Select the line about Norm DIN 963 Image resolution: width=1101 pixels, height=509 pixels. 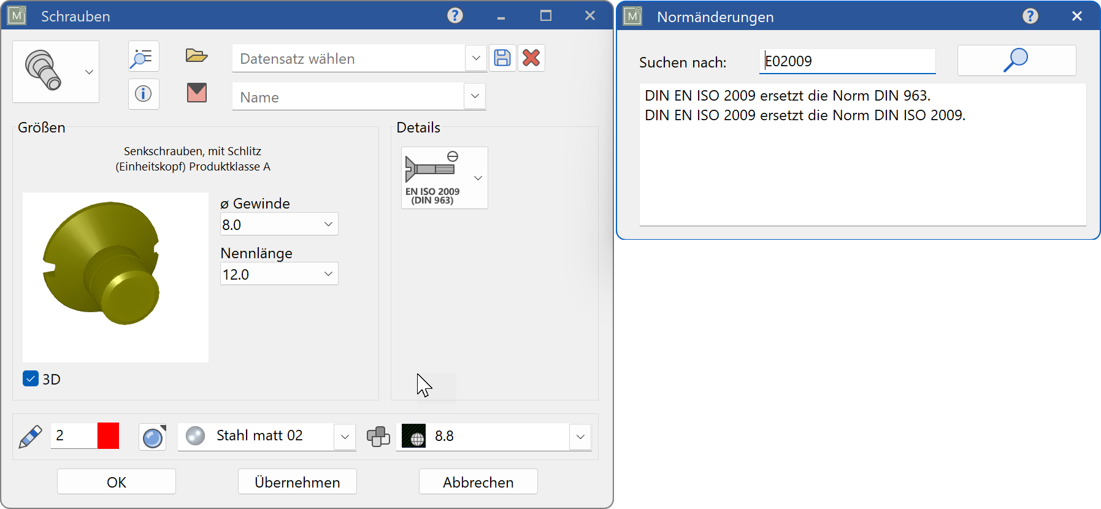pos(788,96)
